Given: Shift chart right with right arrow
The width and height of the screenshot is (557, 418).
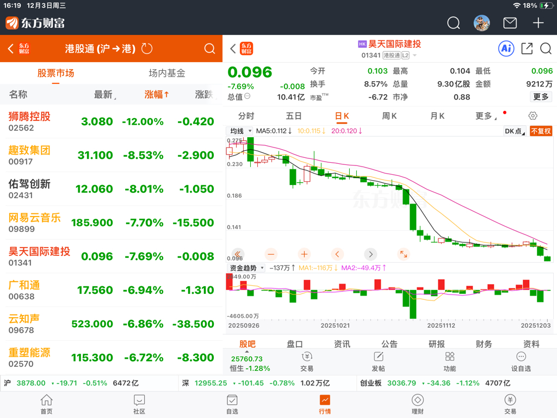Looking at the screenshot, I should coord(370,254).
